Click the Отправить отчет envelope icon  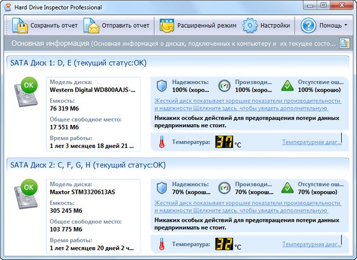tap(91, 25)
